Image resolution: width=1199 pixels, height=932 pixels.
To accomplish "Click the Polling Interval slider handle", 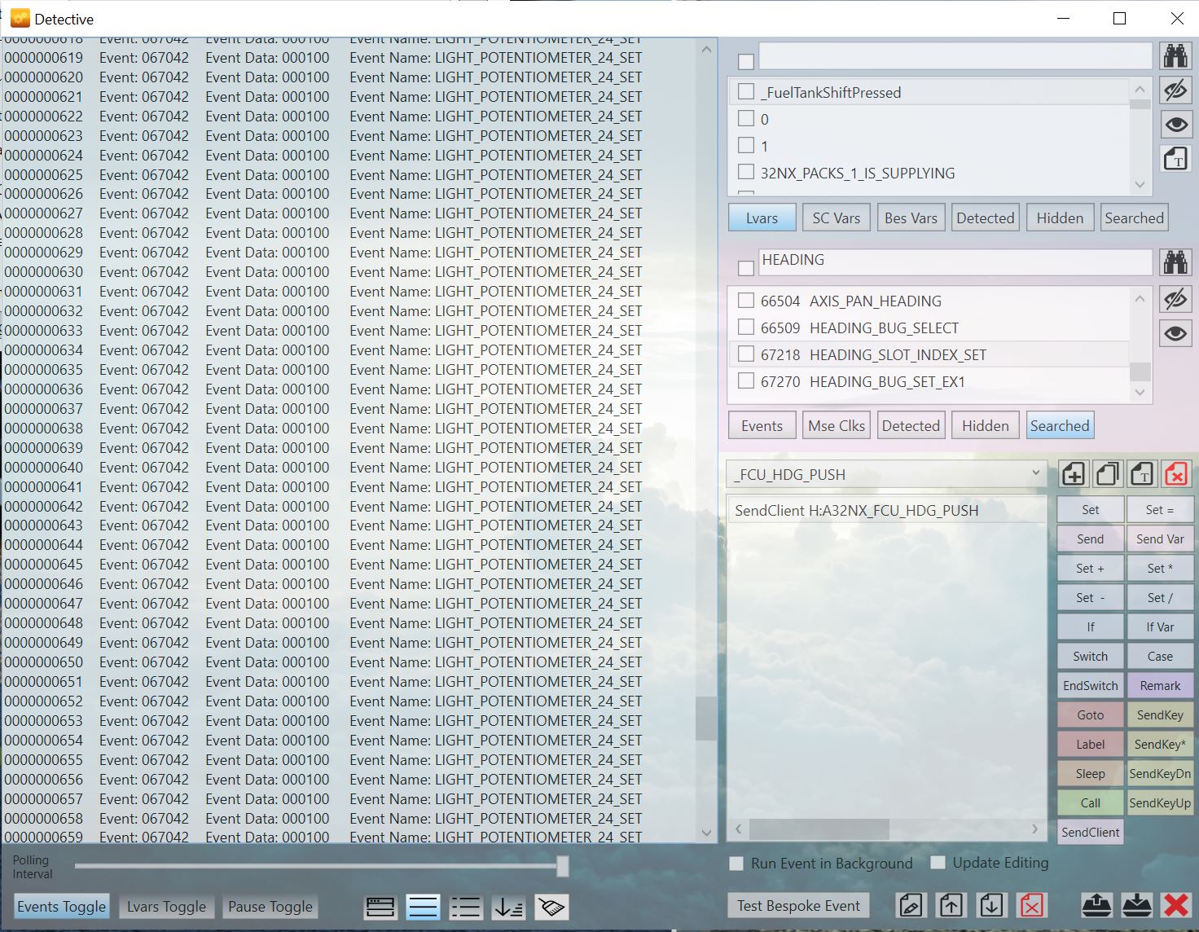I will tap(562, 866).
